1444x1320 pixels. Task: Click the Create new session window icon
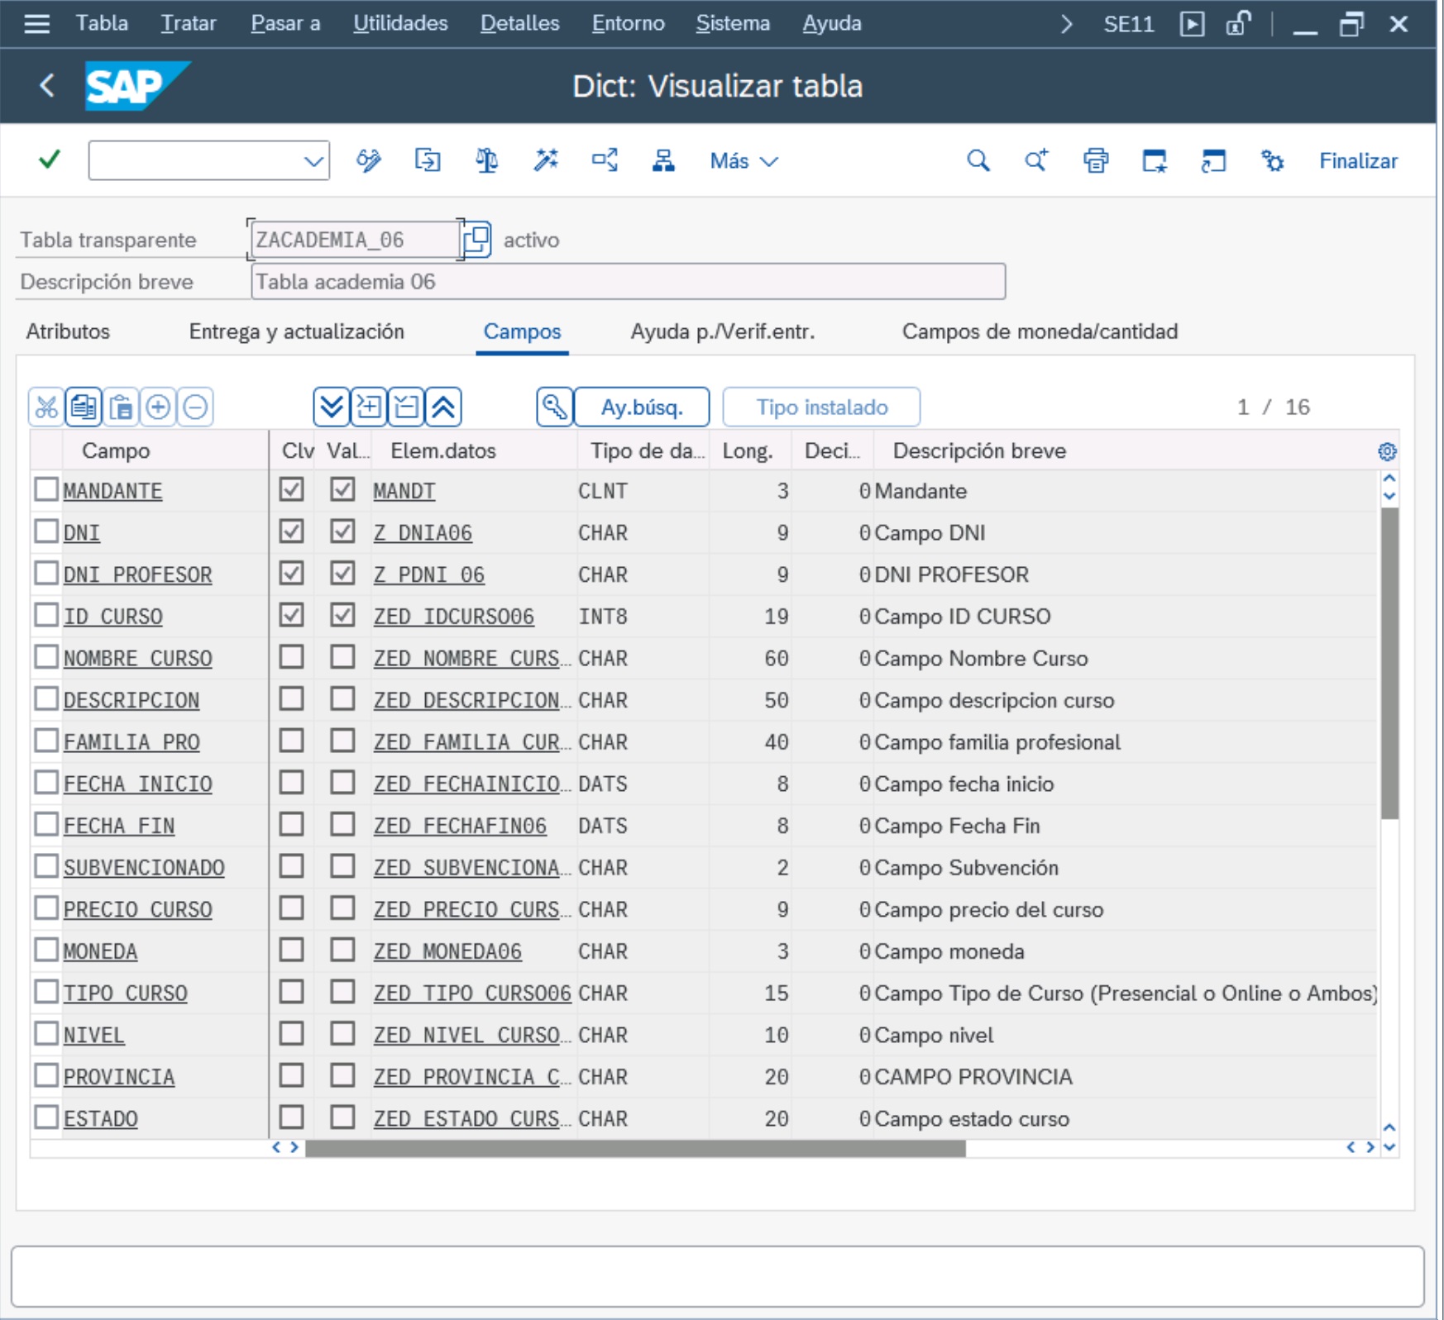point(1155,160)
